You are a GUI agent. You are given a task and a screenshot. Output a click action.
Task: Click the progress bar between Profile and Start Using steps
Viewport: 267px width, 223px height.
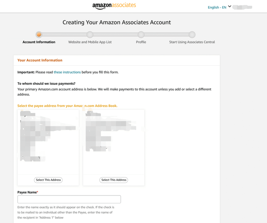coord(167,34)
